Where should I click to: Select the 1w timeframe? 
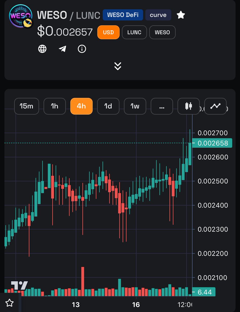tap(135, 106)
